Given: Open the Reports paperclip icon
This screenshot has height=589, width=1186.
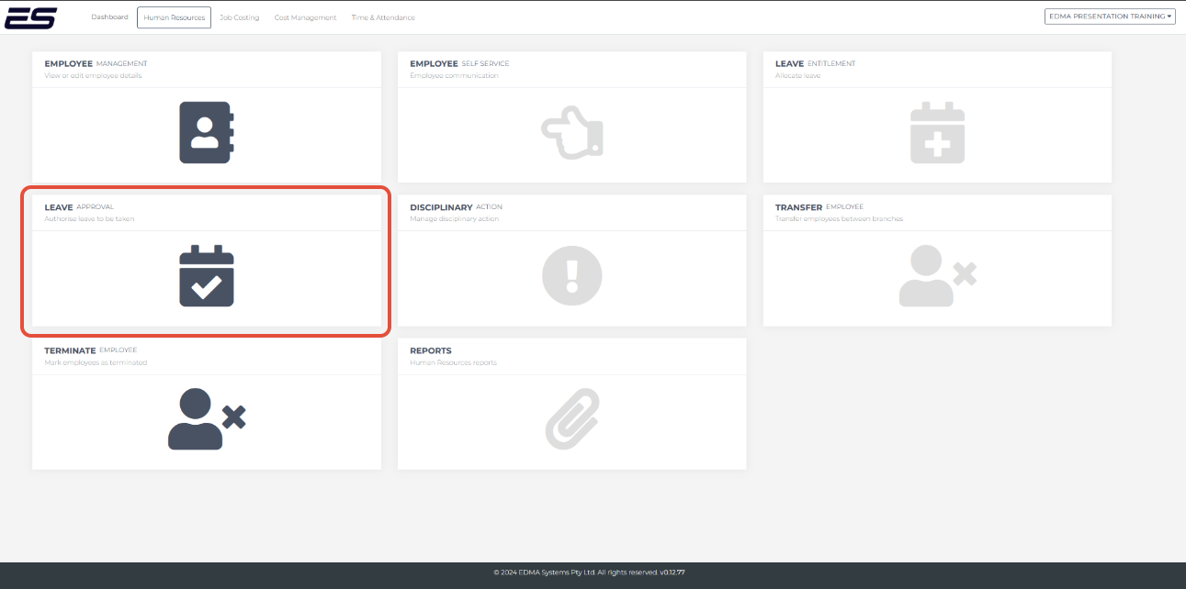Looking at the screenshot, I should (571, 419).
